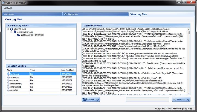Select esx1.xtravirt.lab host entry
Image resolution: width=197 pixels, height=112 pixels.
click(25, 32)
